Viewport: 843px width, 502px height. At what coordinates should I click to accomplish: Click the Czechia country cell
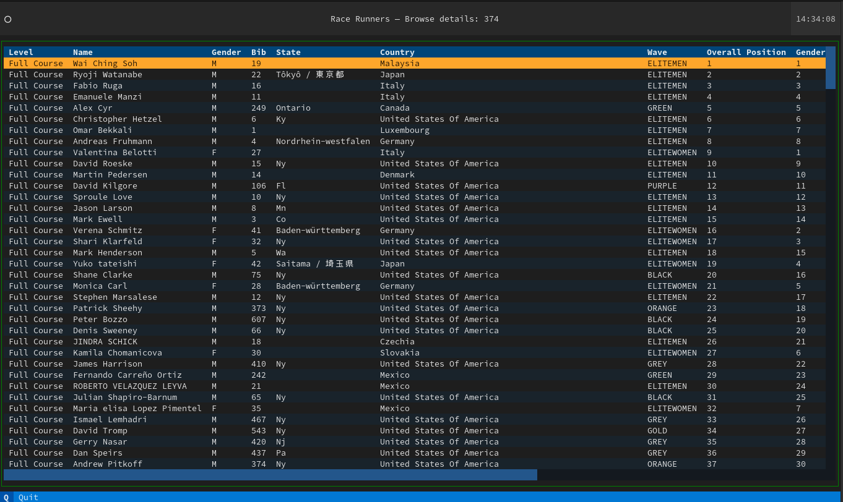[x=397, y=342]
